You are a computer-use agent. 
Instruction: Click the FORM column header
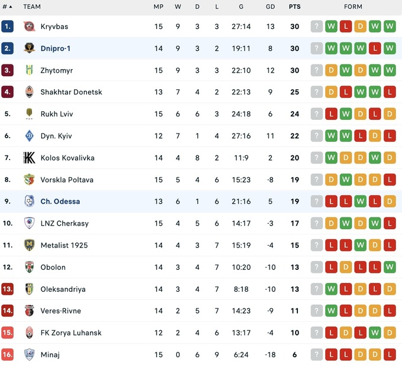point(353,7)
